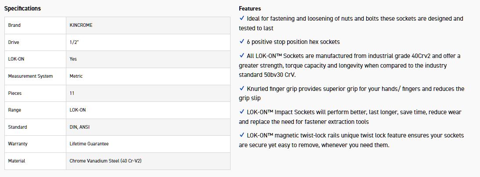The width and height of the screenshot is (480, 177).
Task: Click the Measurement System label
Action: click(x=30, y=76)
